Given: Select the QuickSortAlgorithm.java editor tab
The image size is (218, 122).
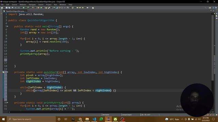Looking at the screenshot, I should point(15,11).
